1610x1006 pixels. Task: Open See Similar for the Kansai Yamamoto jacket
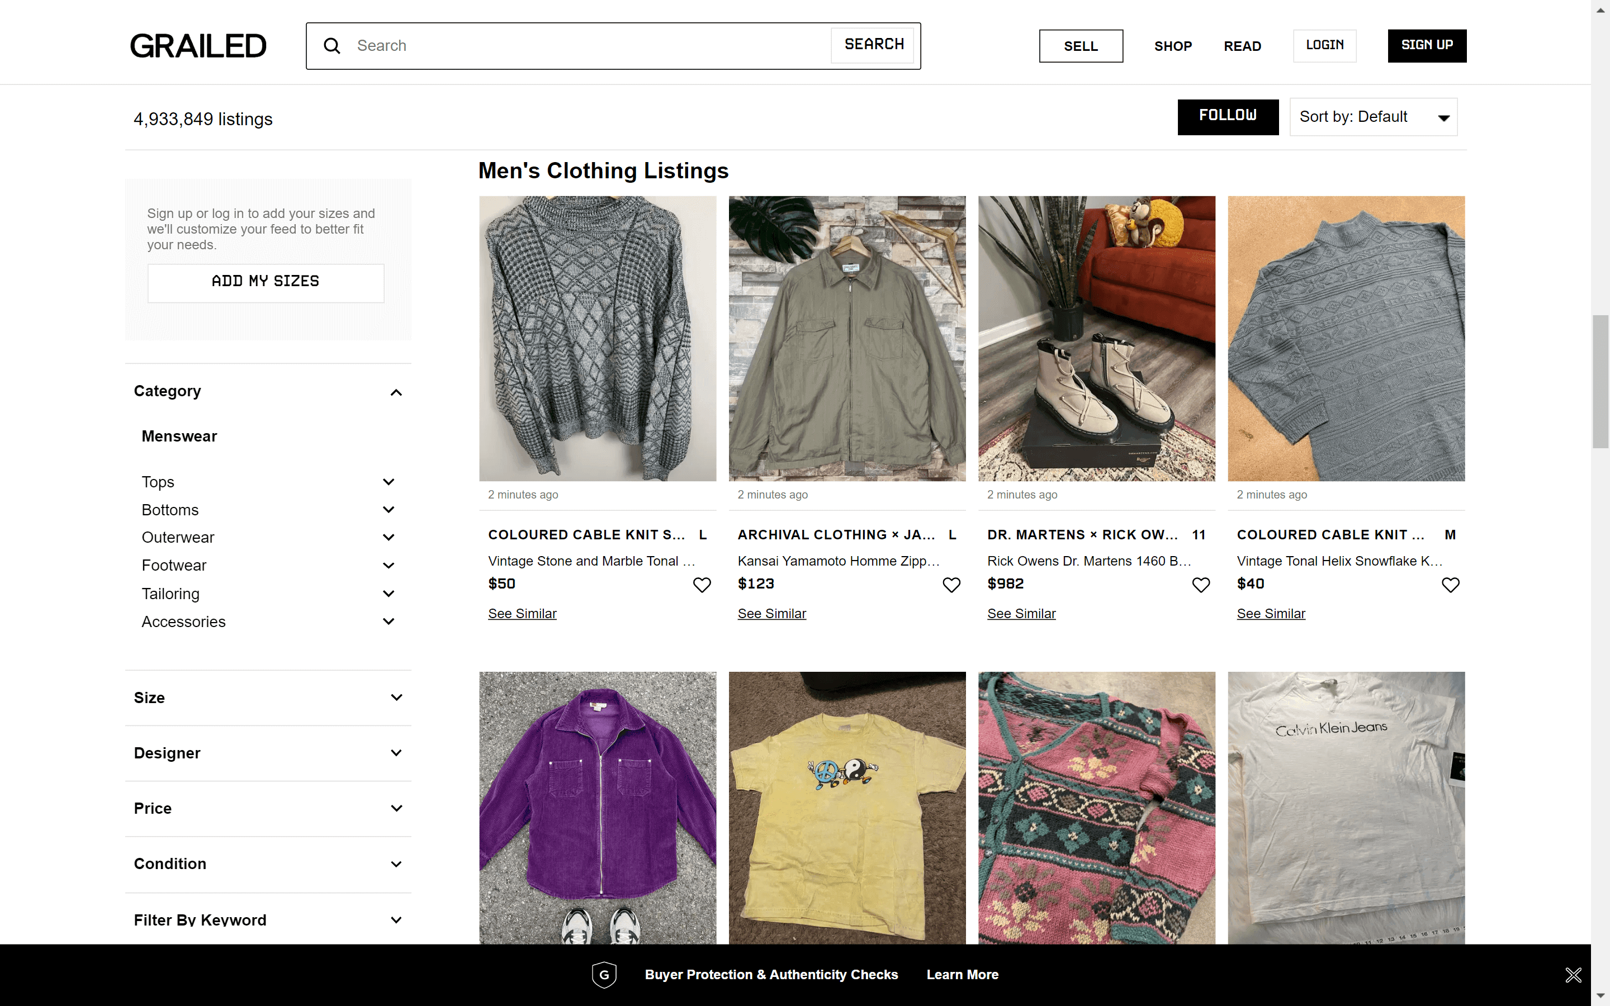(x=771, y=614)
